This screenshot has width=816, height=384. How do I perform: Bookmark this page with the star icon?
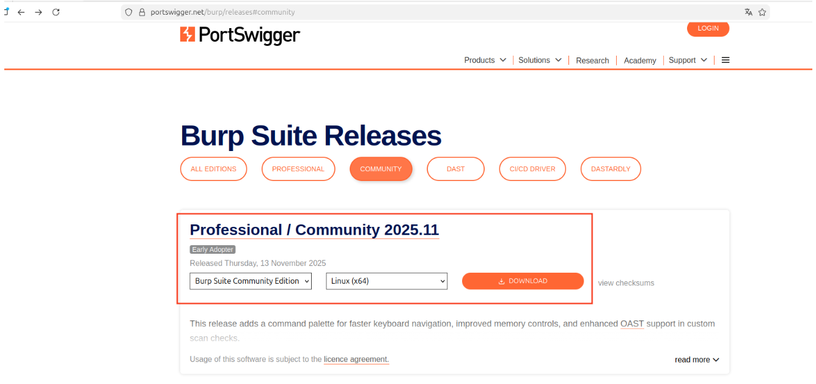pyautogui.click(x=762, y=12)
